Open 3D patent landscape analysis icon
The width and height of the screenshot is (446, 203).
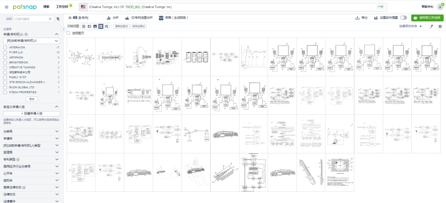[127, 18]
